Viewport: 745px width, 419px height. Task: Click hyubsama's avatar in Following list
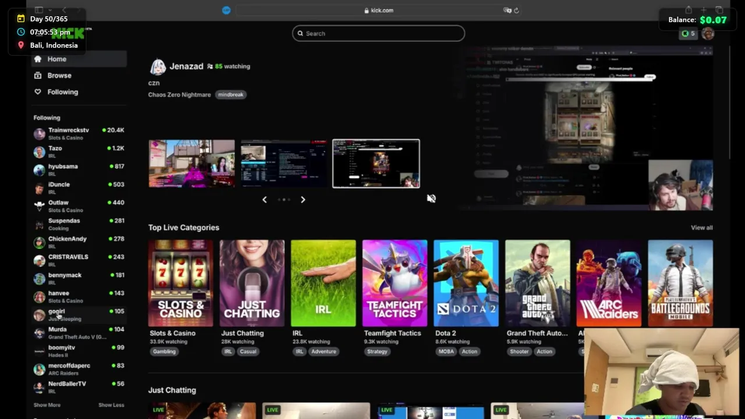[39, 170]
